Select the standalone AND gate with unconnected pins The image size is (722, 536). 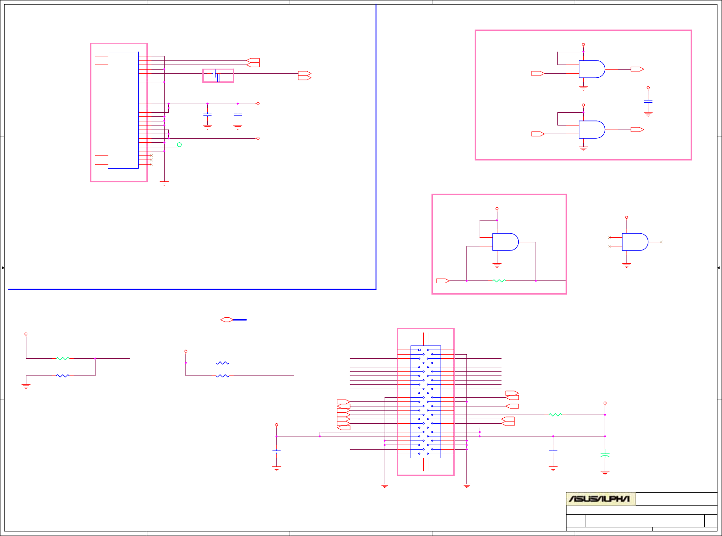(x=635, y=242)
